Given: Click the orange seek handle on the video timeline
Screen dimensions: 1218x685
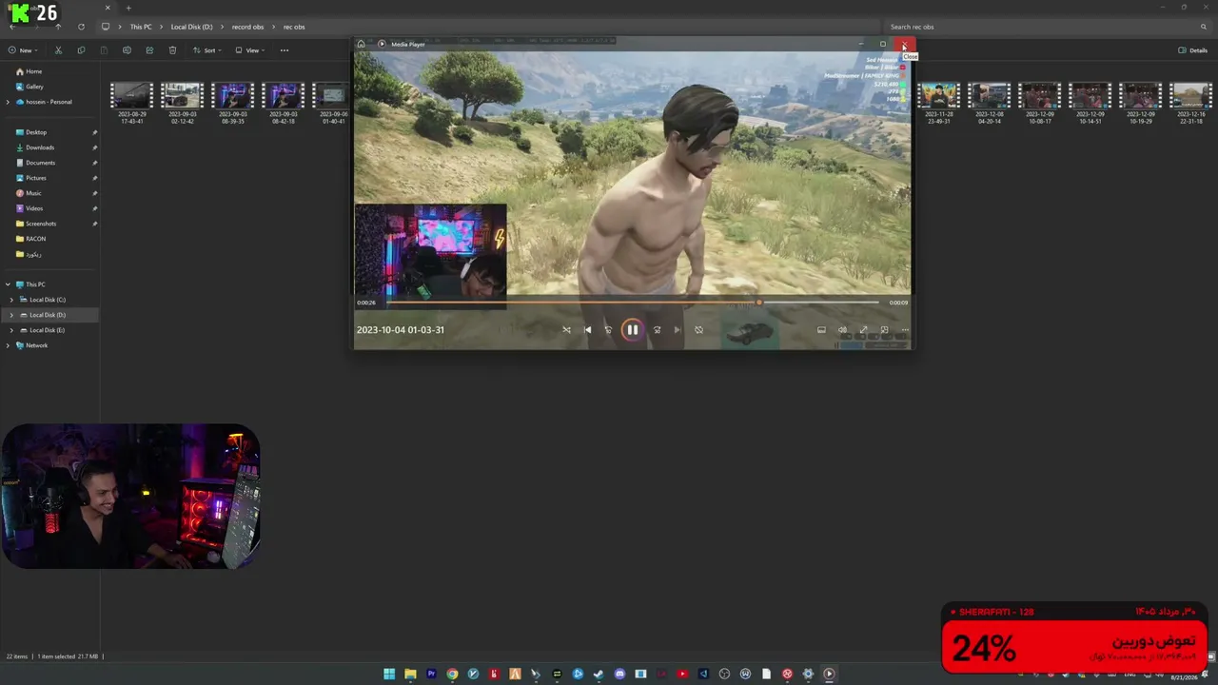Looking at the screenshot, I should [x=758, y=303].
